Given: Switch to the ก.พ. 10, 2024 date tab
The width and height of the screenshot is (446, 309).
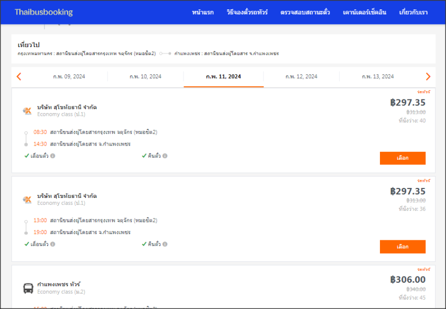Looking at the screenshot, I should coord(146,76).
